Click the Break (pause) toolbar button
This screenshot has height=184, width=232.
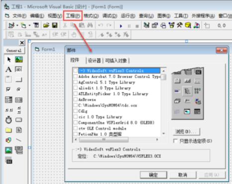point(129,26)
